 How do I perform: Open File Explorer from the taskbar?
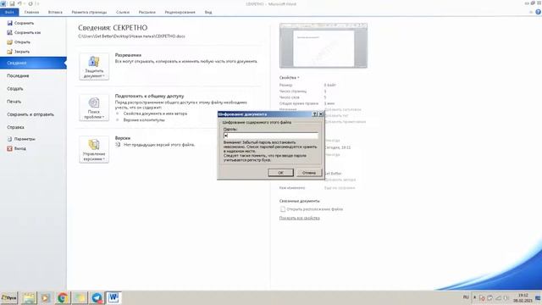29,297
